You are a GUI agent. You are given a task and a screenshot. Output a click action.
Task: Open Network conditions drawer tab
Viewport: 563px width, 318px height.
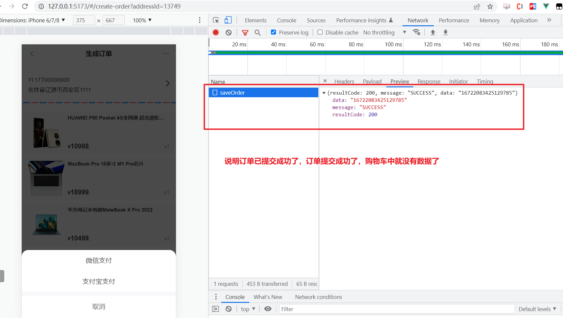point(318,297)
